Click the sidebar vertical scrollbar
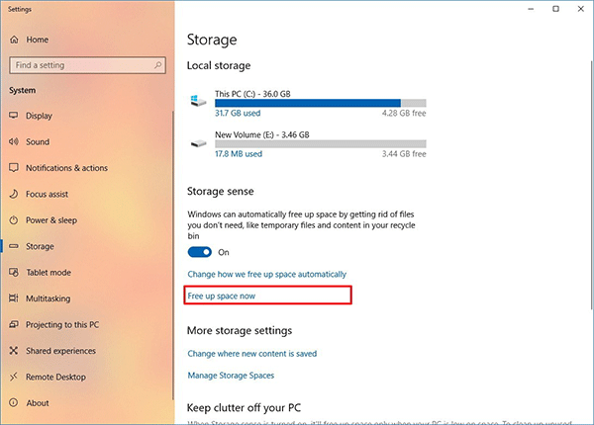Image resolution: width=594 pixels, height=425 pixels. 173,255
